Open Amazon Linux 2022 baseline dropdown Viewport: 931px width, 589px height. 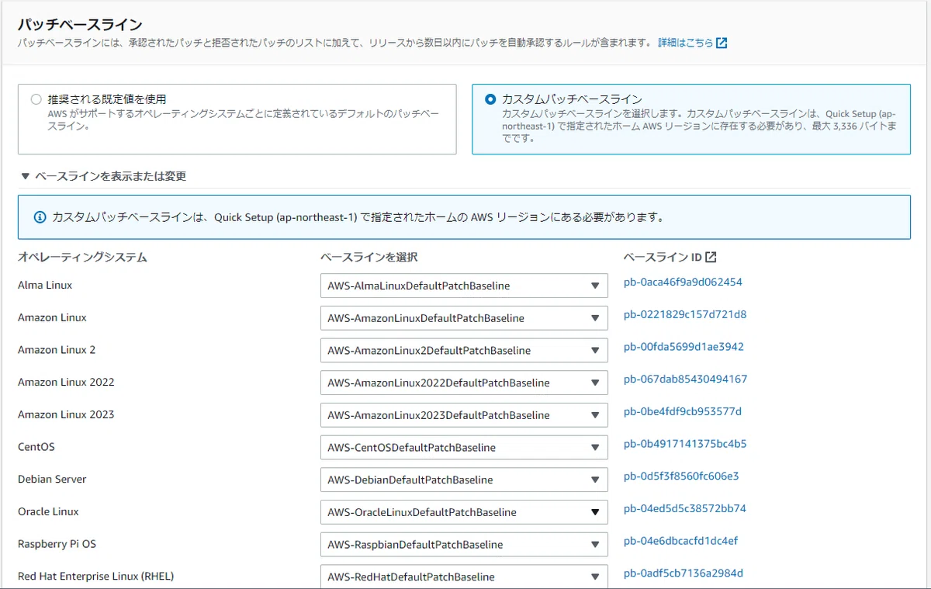click(x=464, y=383)
